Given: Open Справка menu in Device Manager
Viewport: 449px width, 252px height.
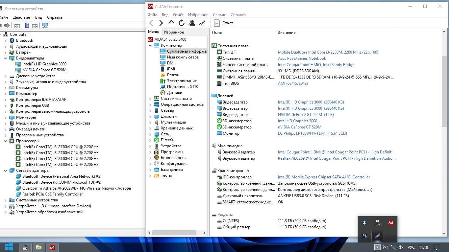Looking at the screenshot, I should (55, 17).
